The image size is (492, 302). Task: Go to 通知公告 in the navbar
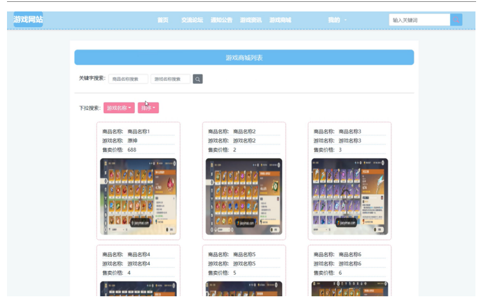pos(221,20)
